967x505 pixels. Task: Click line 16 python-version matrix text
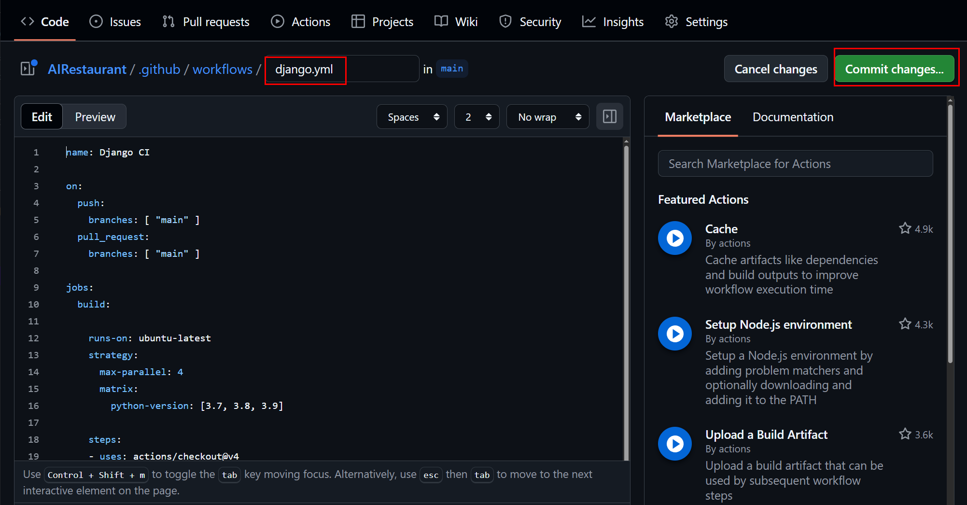point(197,406)
